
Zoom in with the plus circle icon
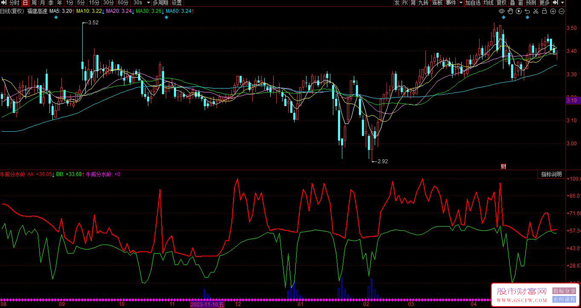pos(553,11)
